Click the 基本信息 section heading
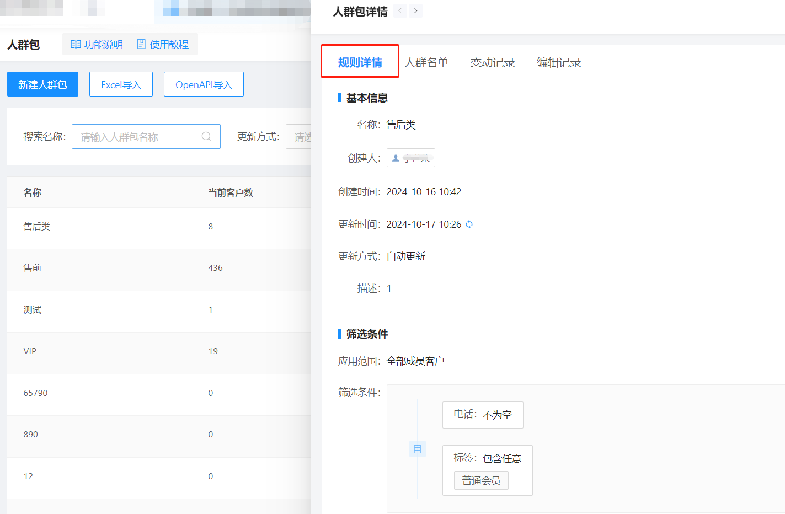Screen dimensions: 785x514 (x=367, y=98)
